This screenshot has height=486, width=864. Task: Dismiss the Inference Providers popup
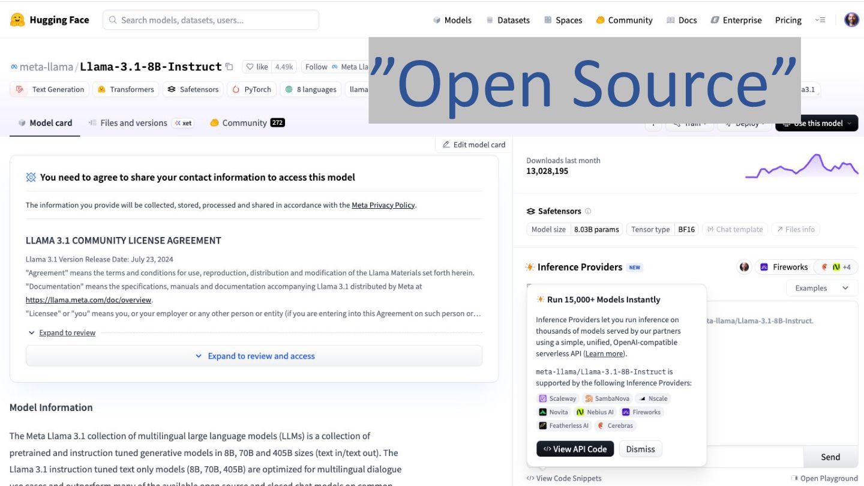coord(640,449)
